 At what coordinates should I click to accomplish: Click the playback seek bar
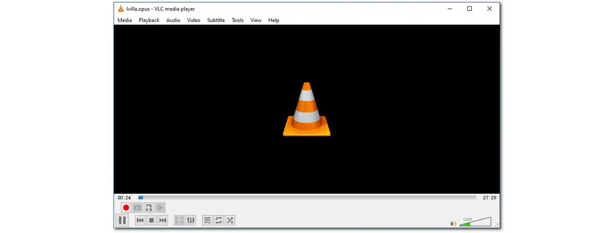(x=308, y=198)
